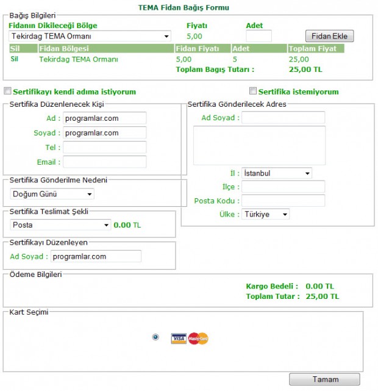
Task: Click the 'Kargo Bedeli : 0.00 TL' value
Action: [319, 286]
